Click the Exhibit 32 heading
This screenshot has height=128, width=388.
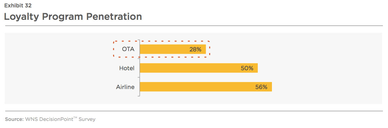click(18, 5)
